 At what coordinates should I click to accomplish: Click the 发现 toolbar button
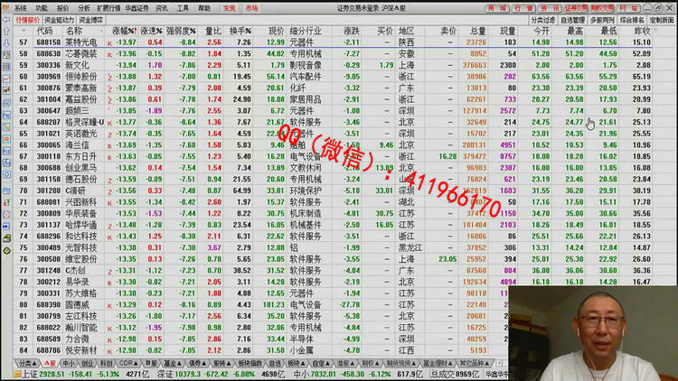(x=229, y=7)
